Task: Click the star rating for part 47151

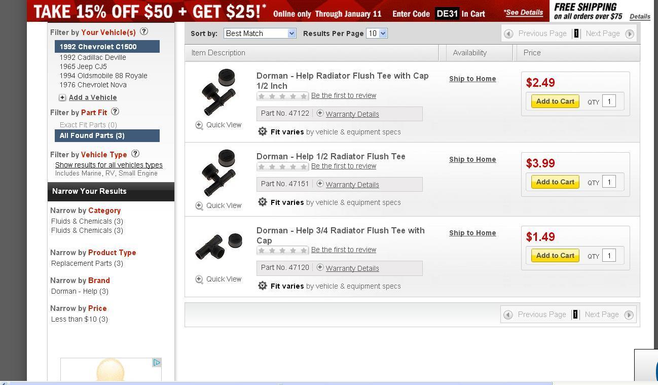Action: [x=282, y=166]
